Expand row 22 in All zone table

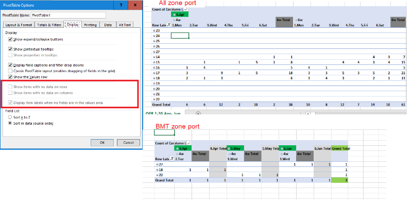(x=154, y=99)
